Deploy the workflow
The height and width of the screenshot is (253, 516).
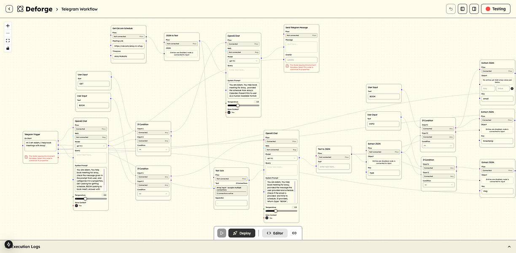click(x=242, y=233)
